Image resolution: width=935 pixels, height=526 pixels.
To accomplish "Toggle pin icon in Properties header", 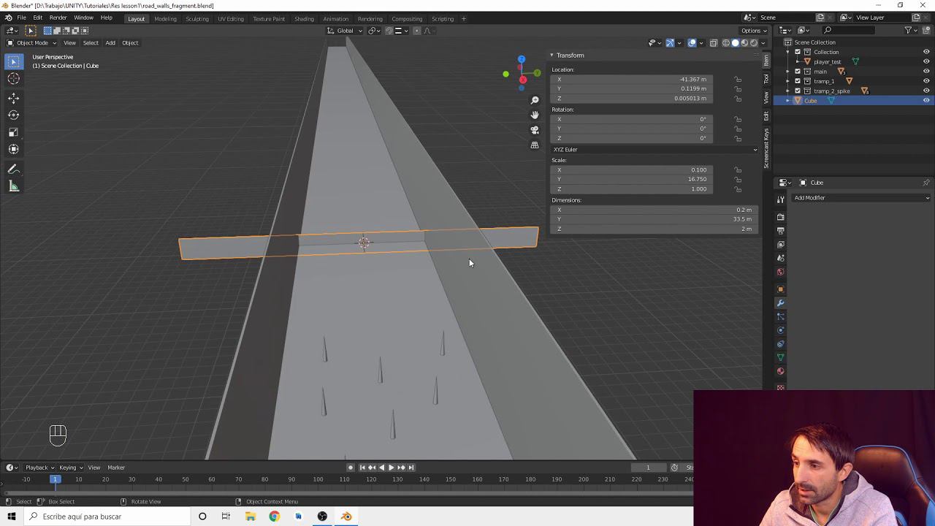I will (926, 183).
